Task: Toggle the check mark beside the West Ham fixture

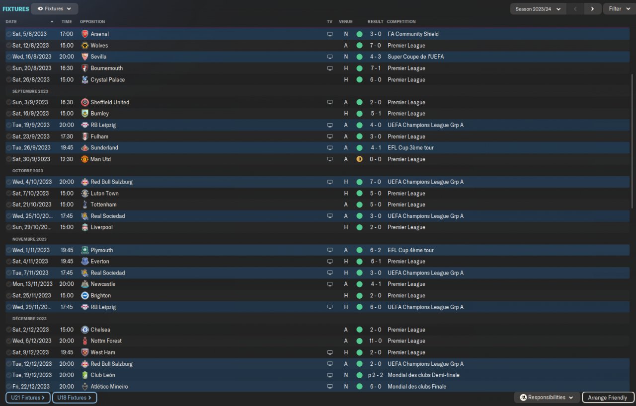Action: coord(8,352)
